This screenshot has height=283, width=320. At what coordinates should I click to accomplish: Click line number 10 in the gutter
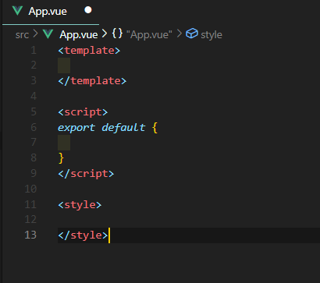30,189
